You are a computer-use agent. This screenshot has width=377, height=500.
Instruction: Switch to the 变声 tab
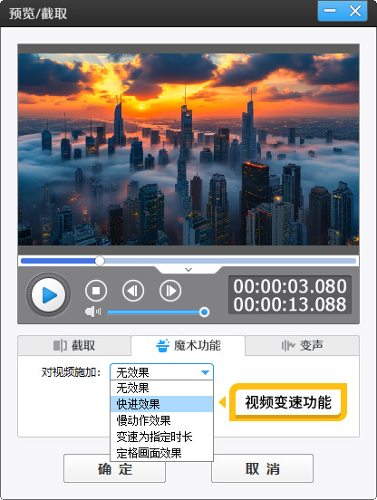302,345
